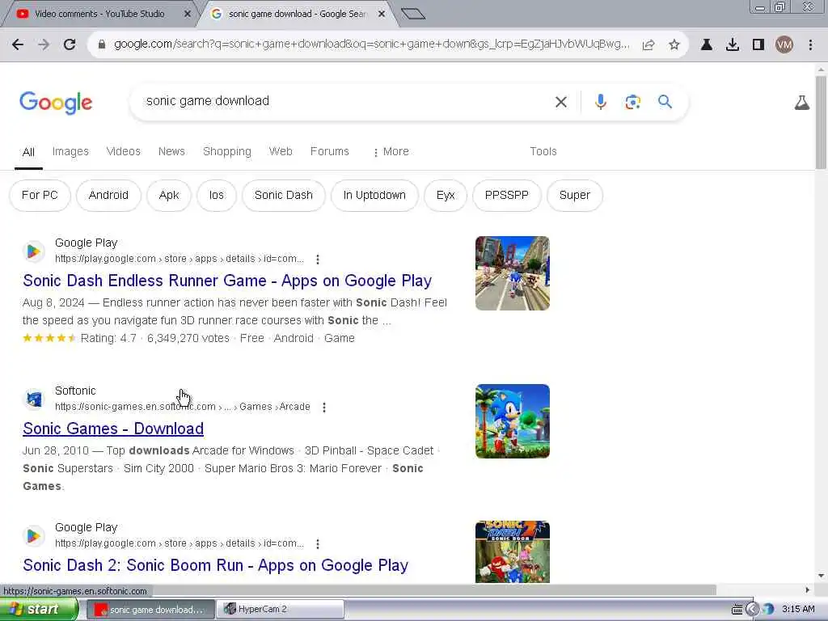Submit search with the magnifier icon

pos(665,101)
